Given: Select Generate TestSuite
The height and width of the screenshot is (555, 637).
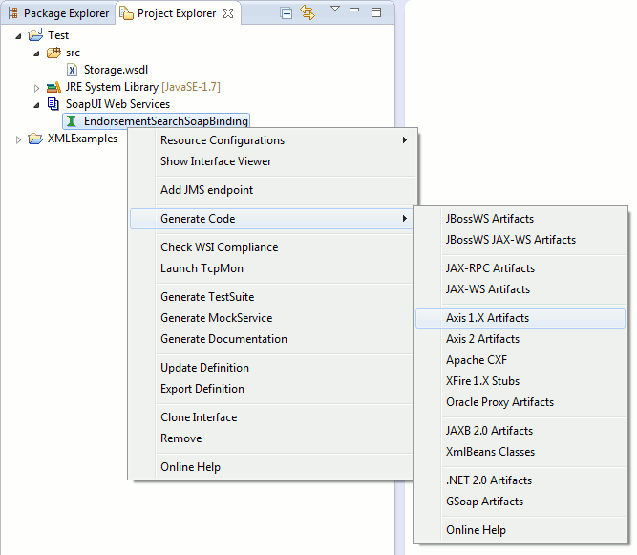Looking at the screenshot, I should pos(207,296).
